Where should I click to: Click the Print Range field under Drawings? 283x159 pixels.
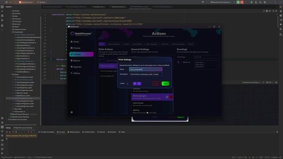click(x=207, y=57)
